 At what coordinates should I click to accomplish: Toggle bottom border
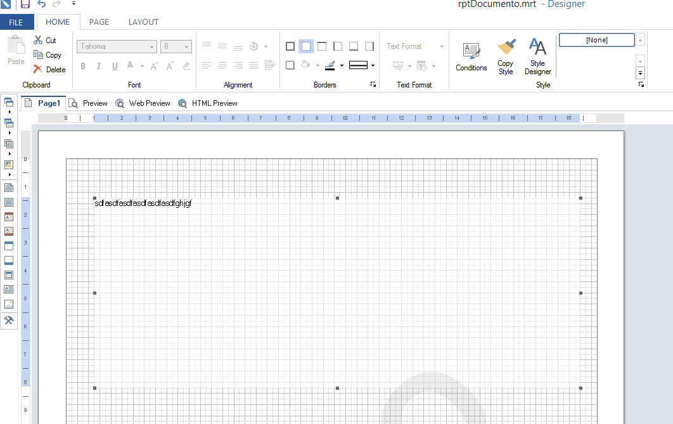tap(354, 46)
